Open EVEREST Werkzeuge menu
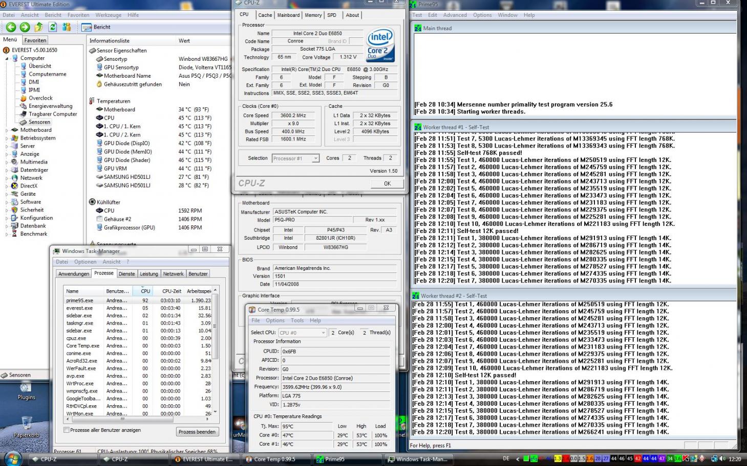Screen dimensions: 747x466 tap(109, 15)
